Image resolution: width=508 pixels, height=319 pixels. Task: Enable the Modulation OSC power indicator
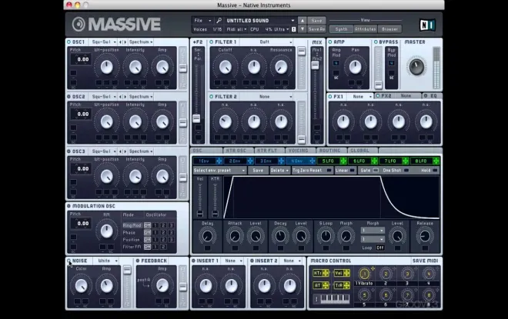pyautogui.click(x=69, y=206)
